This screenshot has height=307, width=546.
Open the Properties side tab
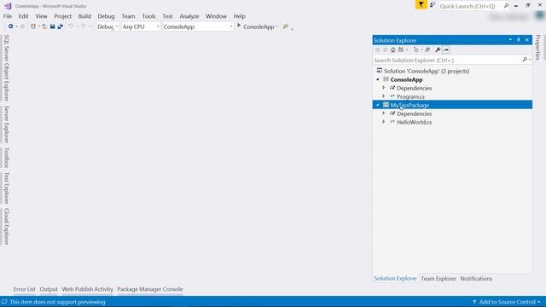click(538, 48)
